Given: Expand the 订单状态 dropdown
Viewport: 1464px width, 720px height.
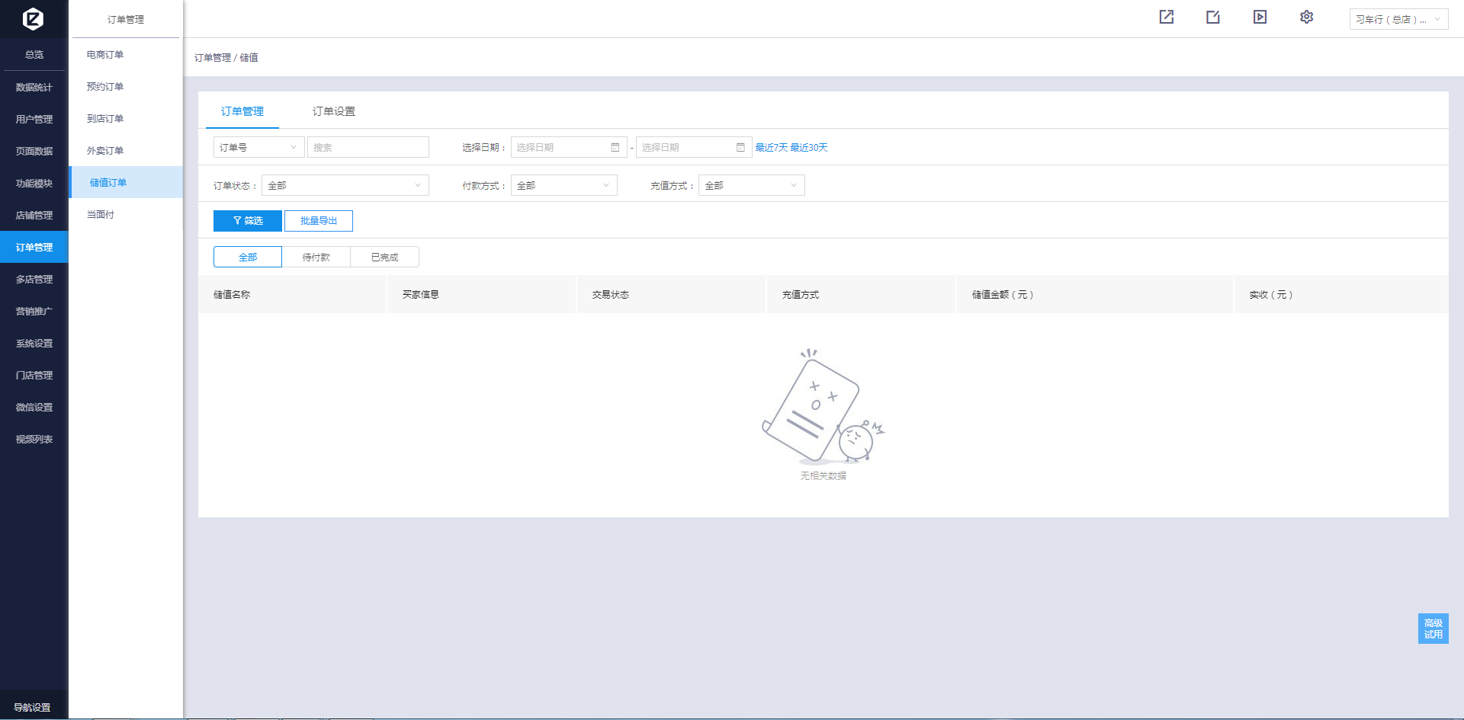Looking at the screenshot, I should pyautogui.click(x=345, y=185).
